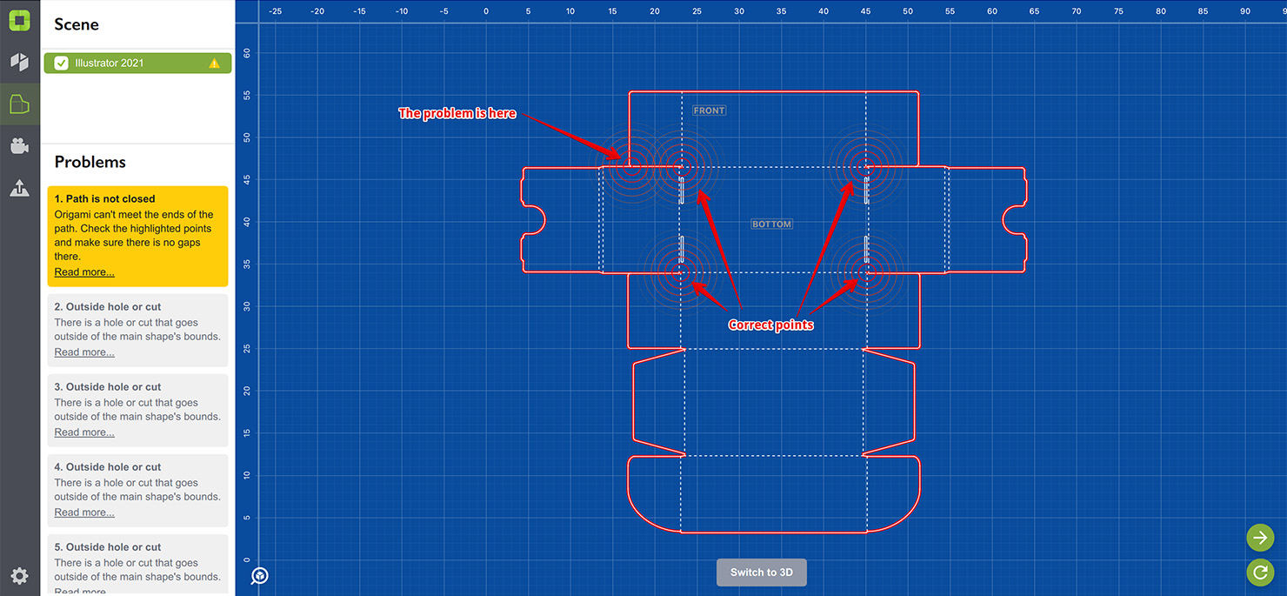Viewport: 1287px width, 596px height.
Task: Open Read more for problem 3
Action: (x=83, y=432)
